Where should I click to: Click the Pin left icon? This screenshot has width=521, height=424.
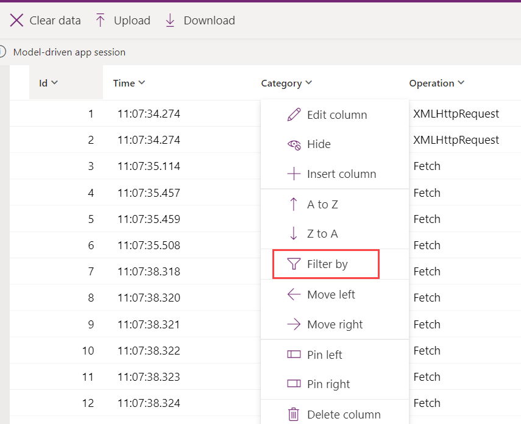point(293,354)
